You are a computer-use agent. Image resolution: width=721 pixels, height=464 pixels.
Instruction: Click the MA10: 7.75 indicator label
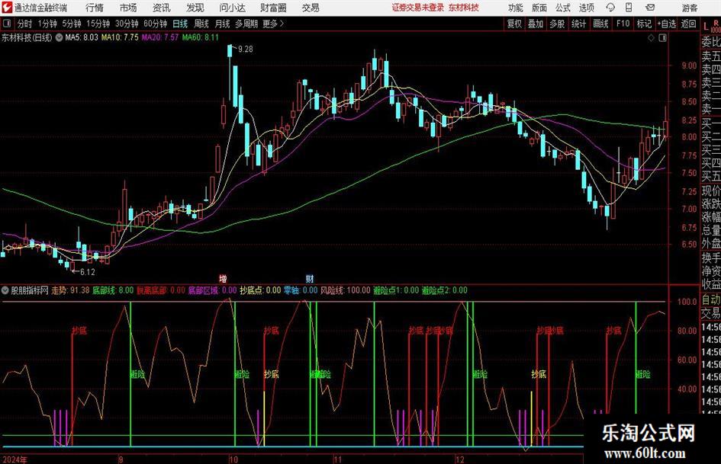point(120,37)
